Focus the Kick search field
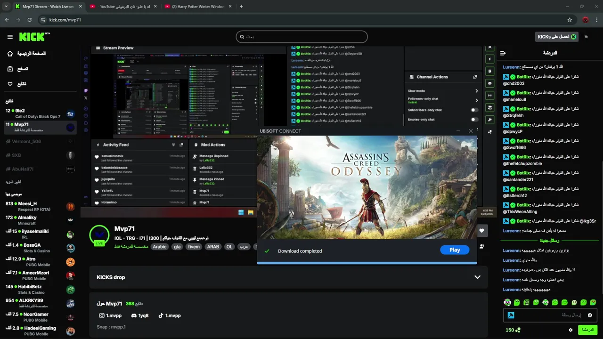The width and height of the screenshot is (603, 339). [x=302, y=37]
